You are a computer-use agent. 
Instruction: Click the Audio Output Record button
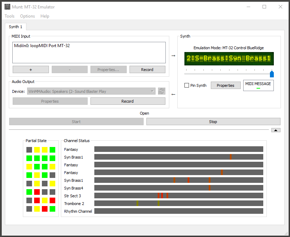[127, 101]
